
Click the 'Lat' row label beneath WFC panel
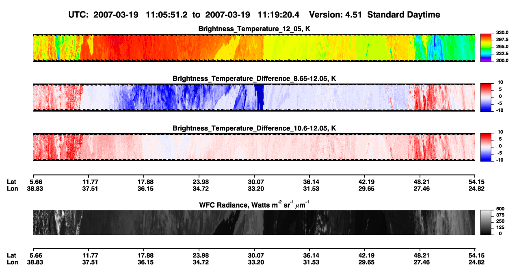click(11, 255)
